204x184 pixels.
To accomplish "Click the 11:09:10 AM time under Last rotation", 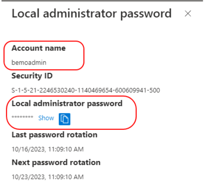I will [66, 149].
